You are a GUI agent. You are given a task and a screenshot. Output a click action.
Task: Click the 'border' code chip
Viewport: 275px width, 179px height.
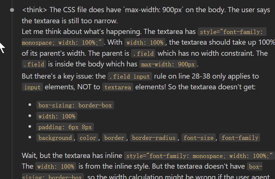(114, 138)
